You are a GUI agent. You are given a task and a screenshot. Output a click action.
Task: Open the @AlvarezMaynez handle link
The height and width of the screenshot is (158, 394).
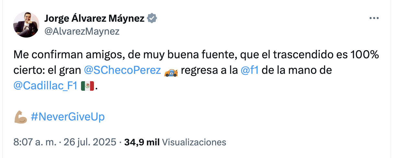pyautogui.click(x=82, y=31)
